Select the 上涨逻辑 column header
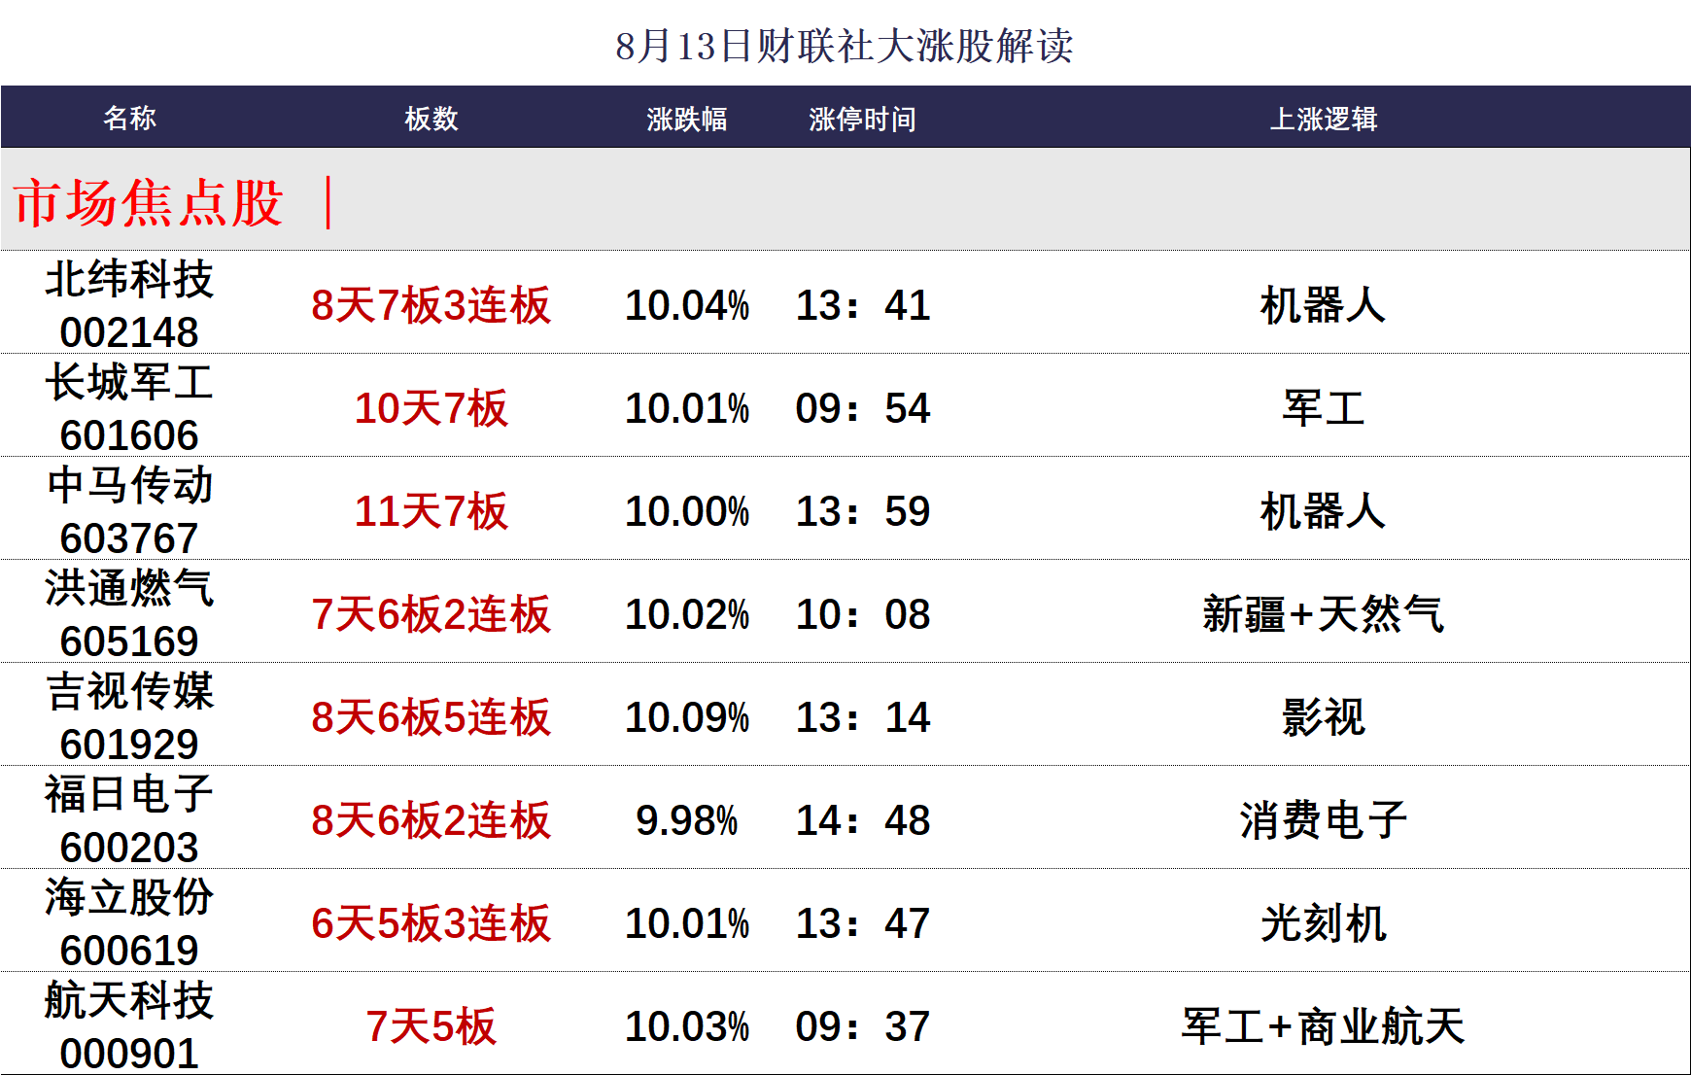Screen dimensions: 1691x1075 1324,119
